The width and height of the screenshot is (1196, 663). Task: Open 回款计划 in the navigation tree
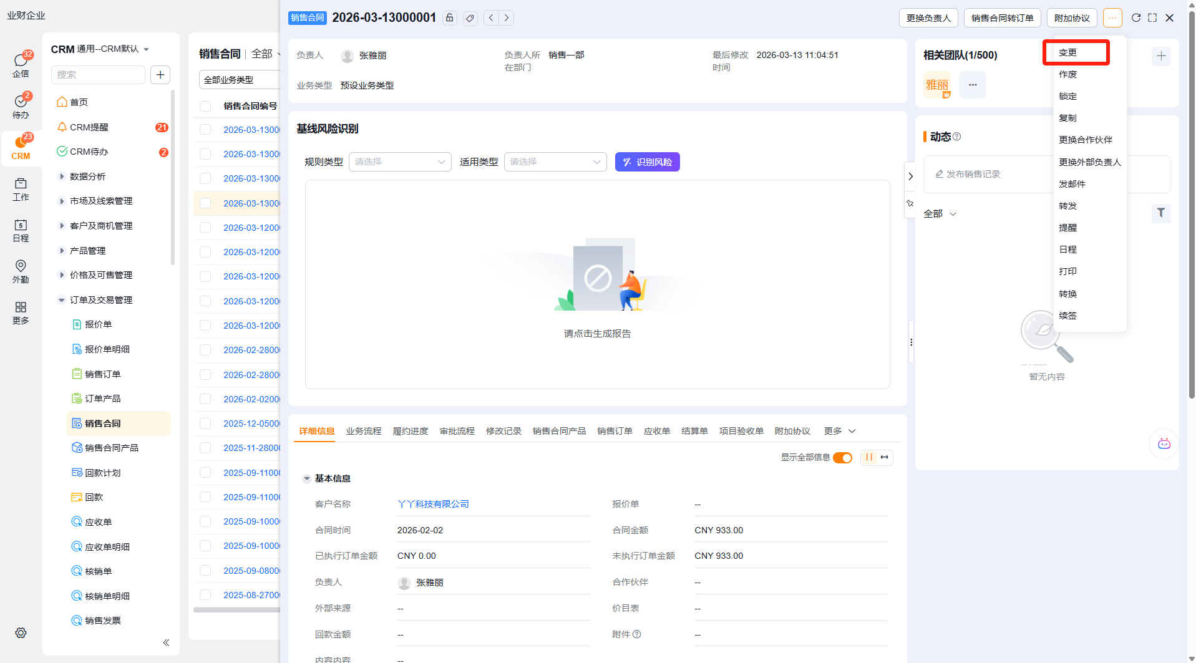[x=103, y=473]
